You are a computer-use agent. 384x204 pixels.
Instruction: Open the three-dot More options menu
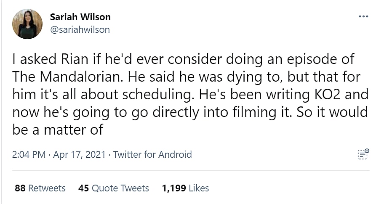[363, 16]
